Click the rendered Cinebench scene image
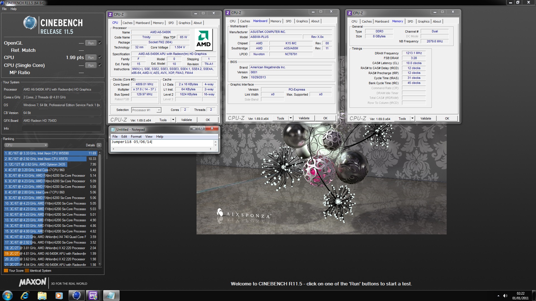The width and height of the screenshot is (536, 301). tap(321, 178)
